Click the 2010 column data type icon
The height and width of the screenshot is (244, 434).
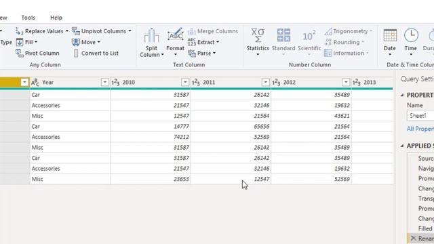[x=115, y=82]
